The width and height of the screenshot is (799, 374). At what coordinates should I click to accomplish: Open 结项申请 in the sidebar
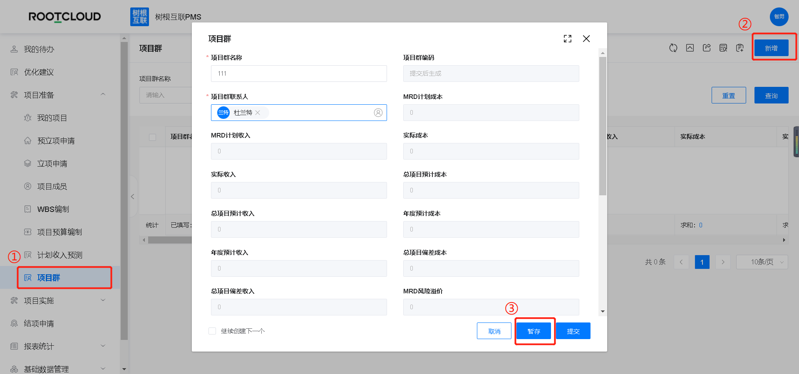click(39, 323)
